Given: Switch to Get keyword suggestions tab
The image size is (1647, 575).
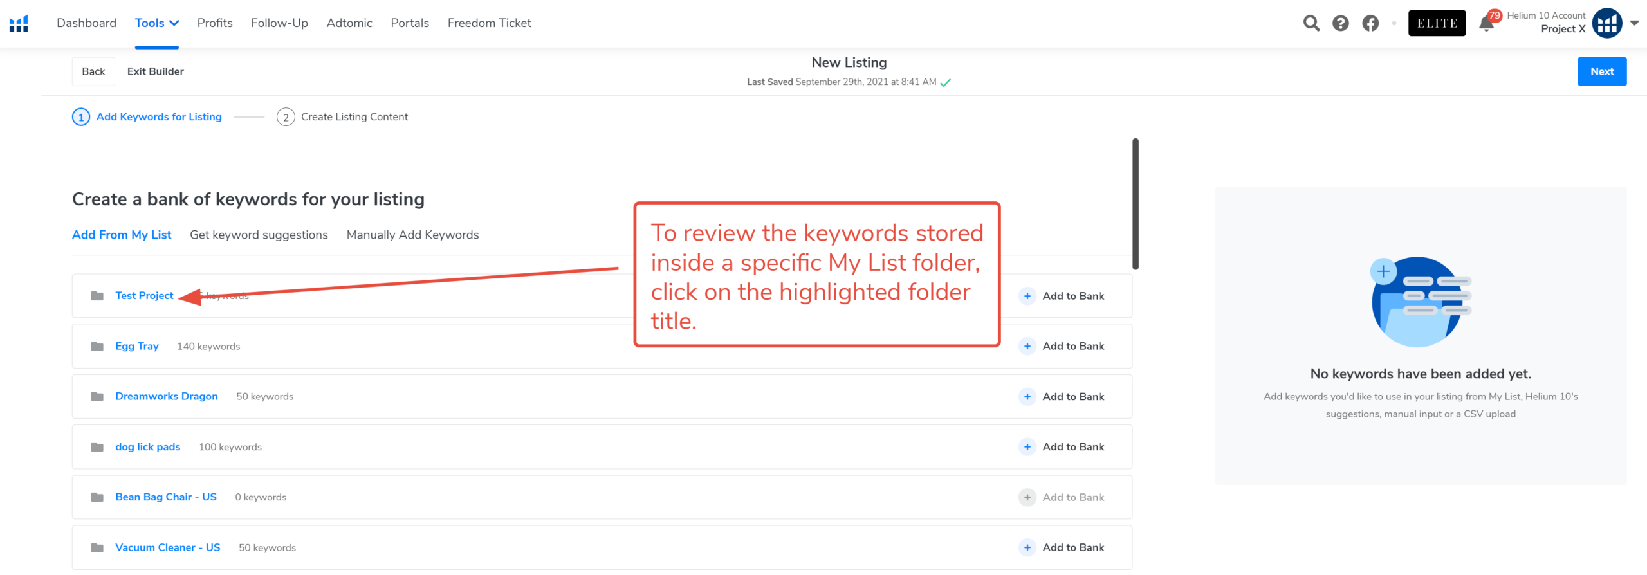Looking at the screenshot, I should pyautogui.click(x=259, y=235).
